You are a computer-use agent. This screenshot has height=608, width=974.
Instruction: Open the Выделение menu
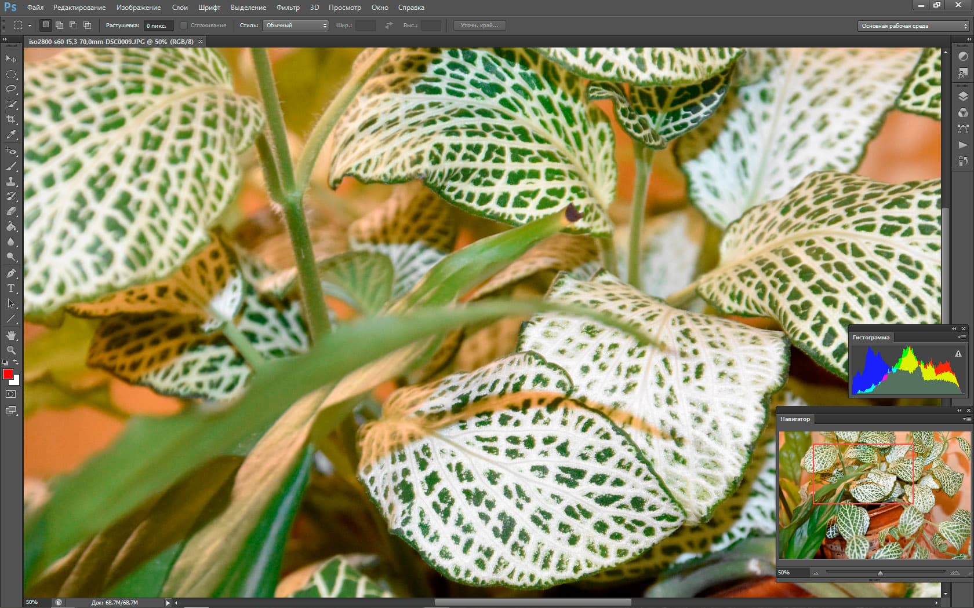248,8
